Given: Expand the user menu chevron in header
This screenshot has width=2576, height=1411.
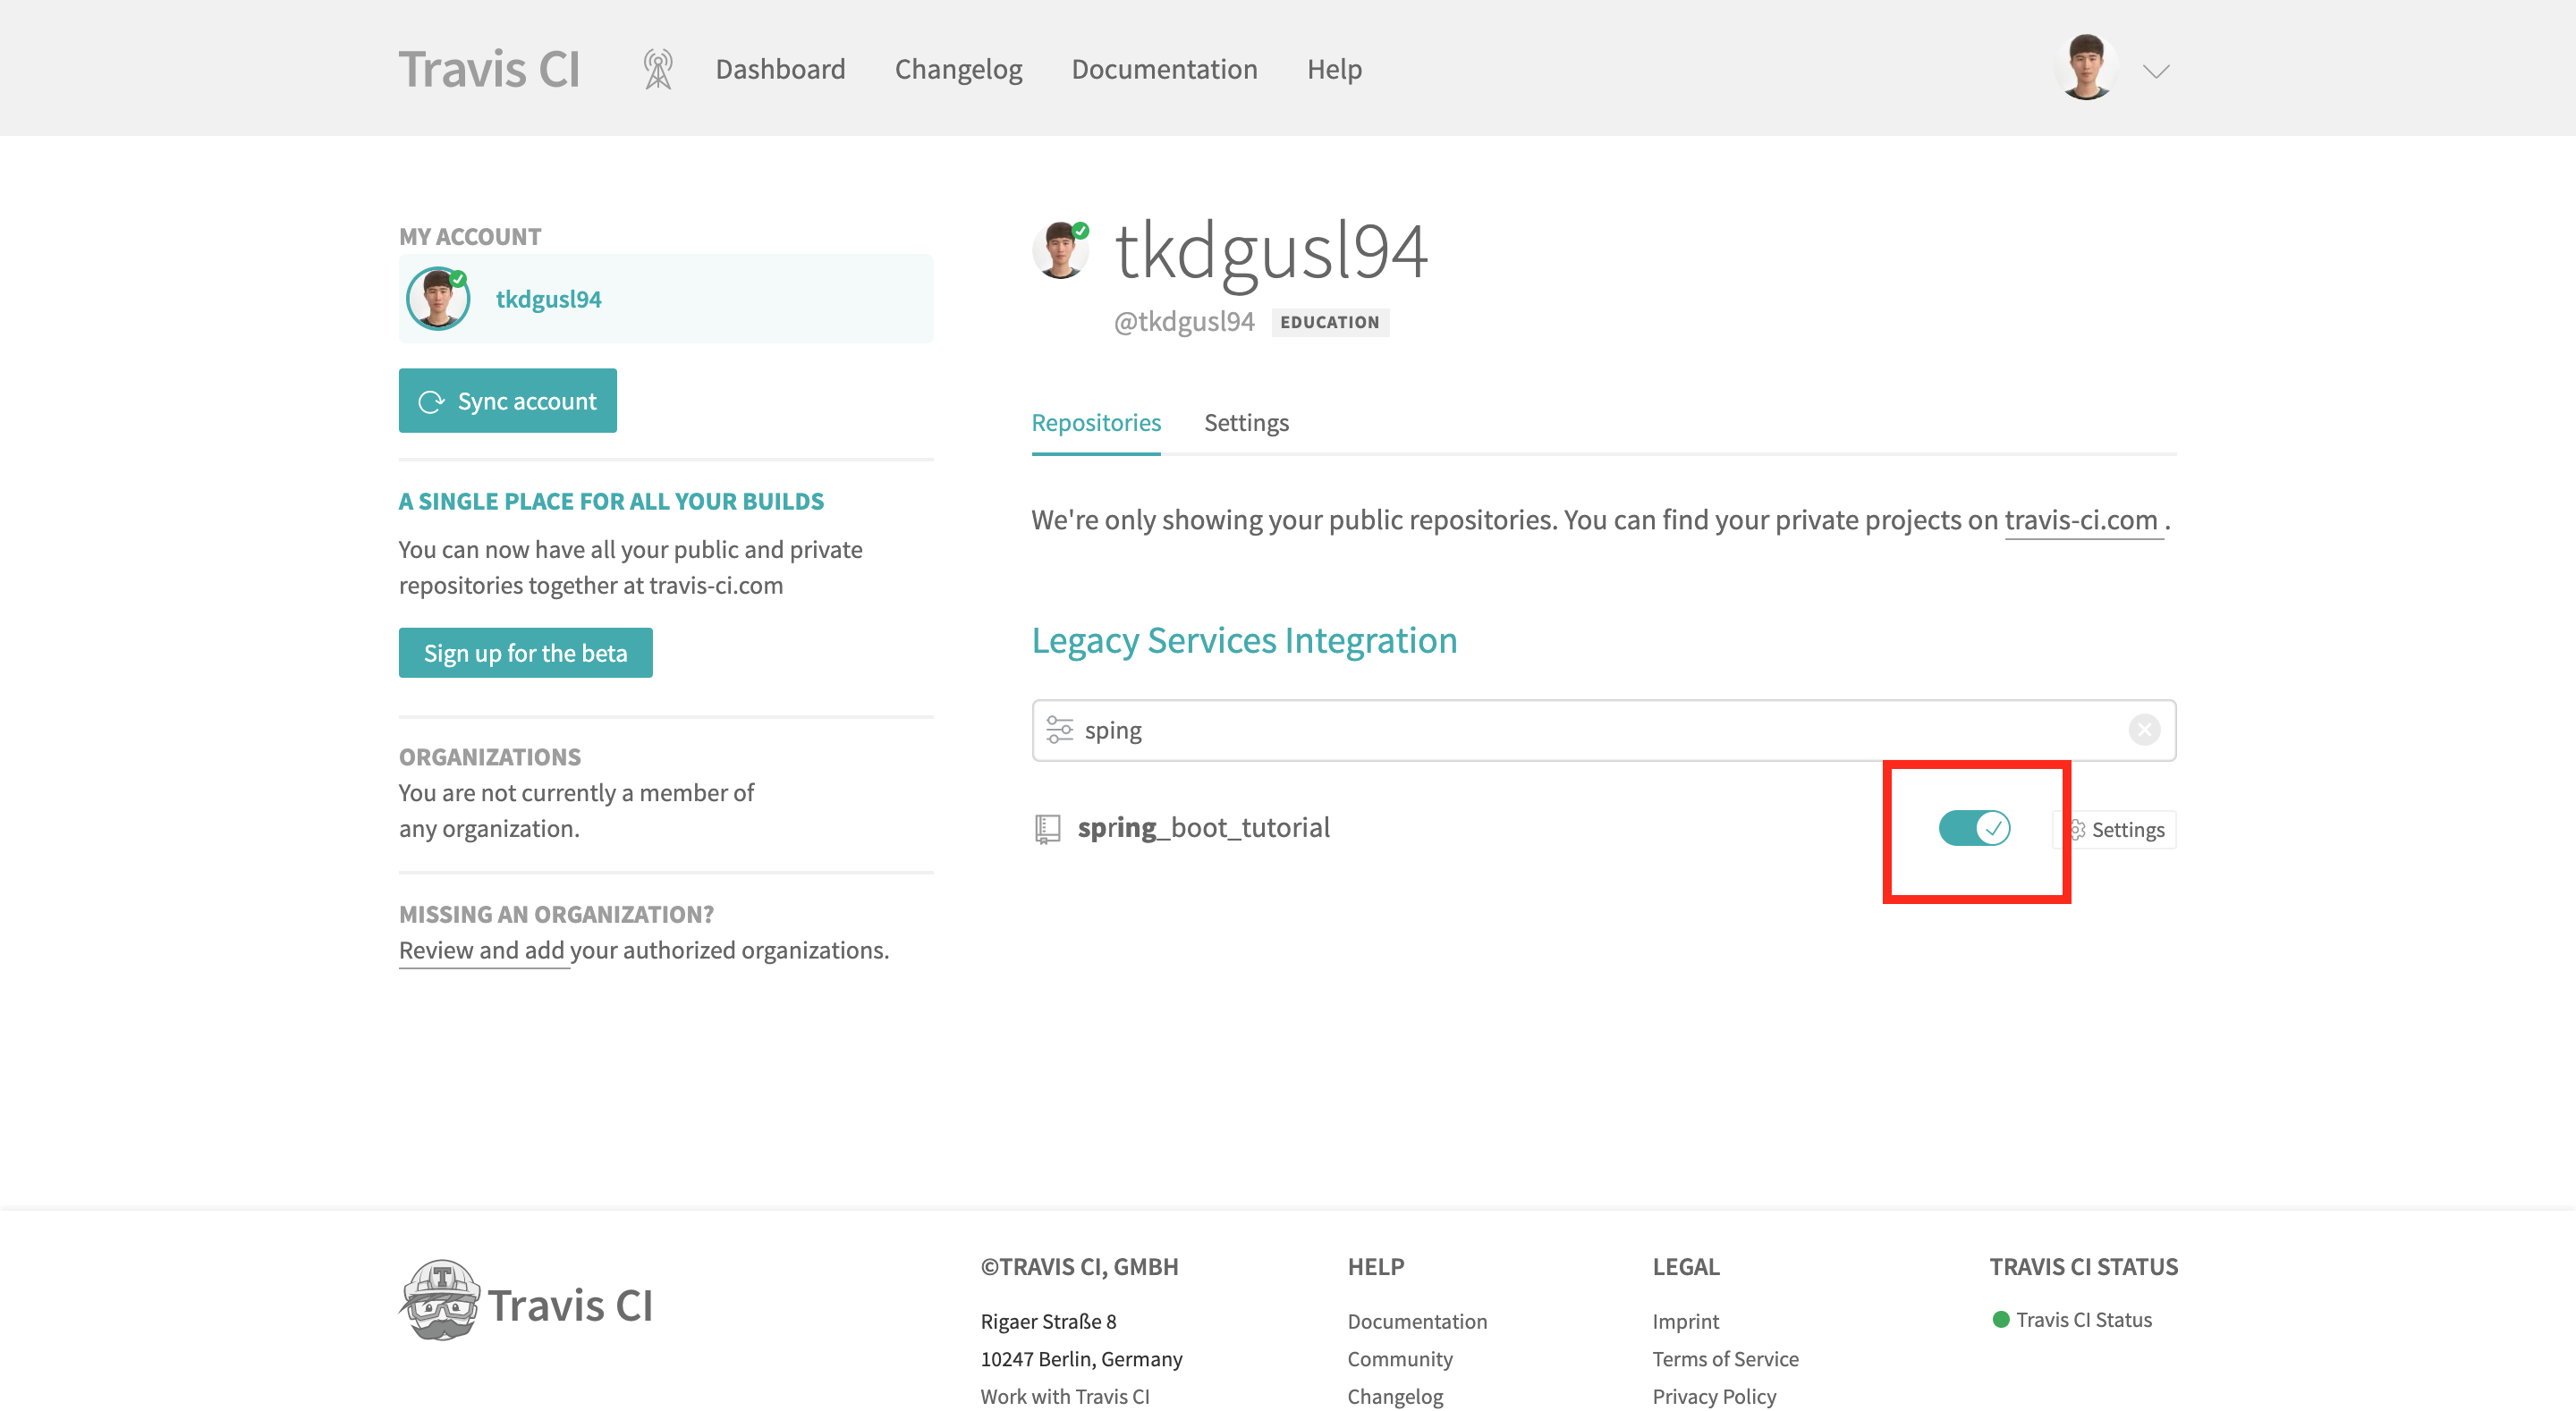Looking at the screenshot, I should (x=2155, y=71).
